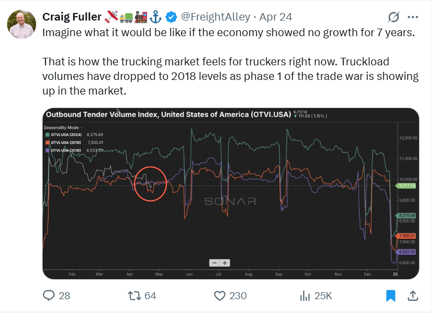Screen dimensions: 445x317
Task: Toggle the blue bookmark icon
Action: [391, 296]
